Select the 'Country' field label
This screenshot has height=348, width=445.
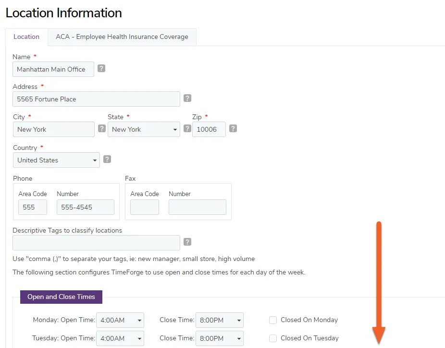click(x=25, y=148)
